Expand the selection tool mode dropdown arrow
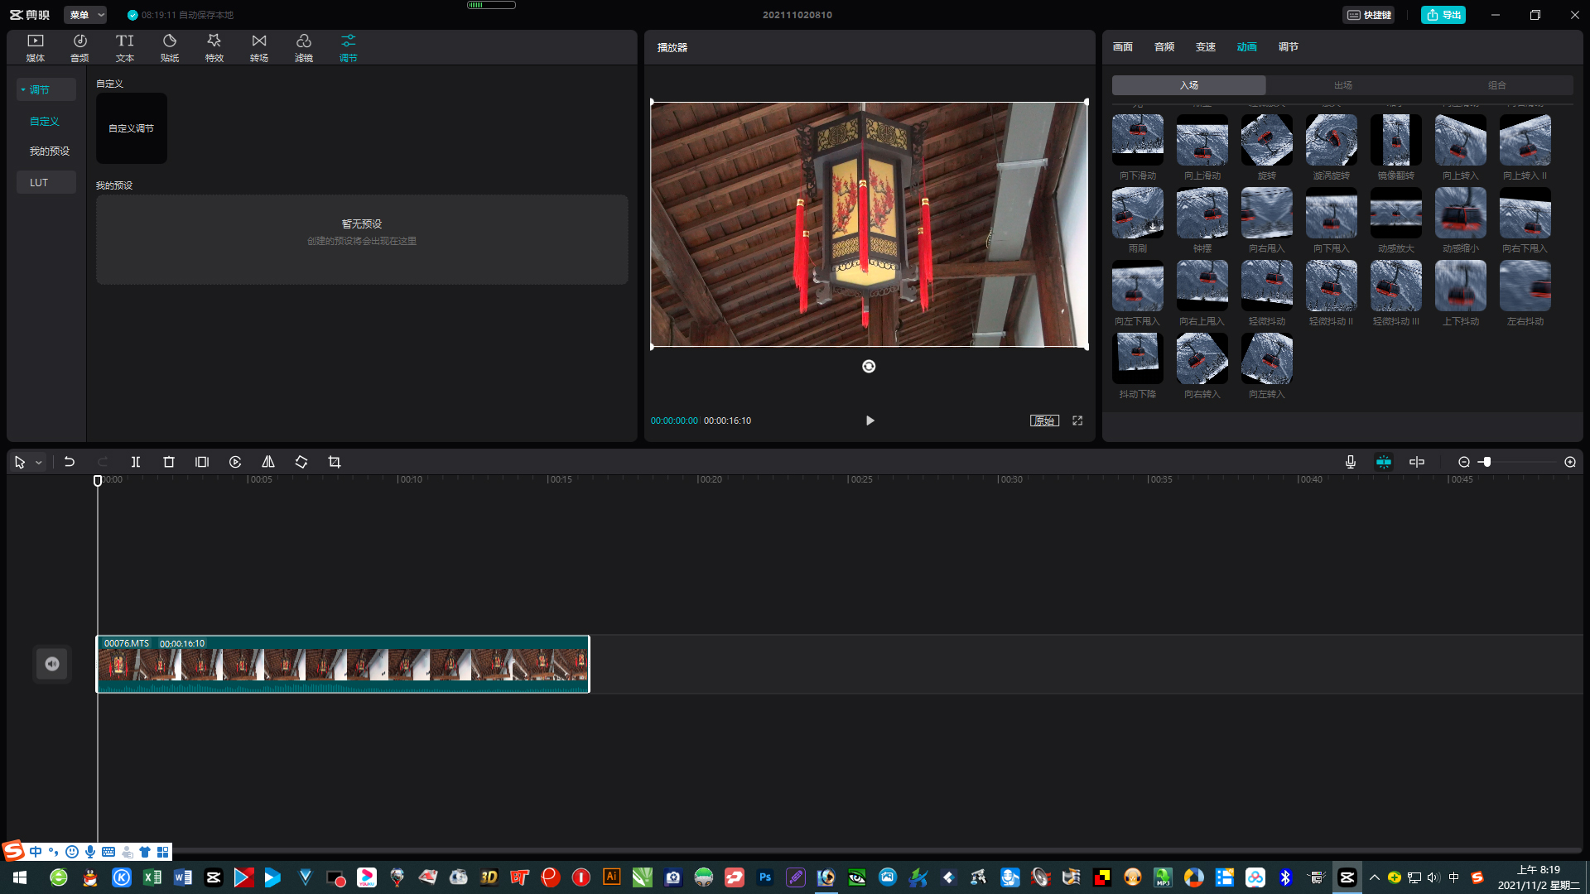 pyautogui.click(x=39, y=463)
